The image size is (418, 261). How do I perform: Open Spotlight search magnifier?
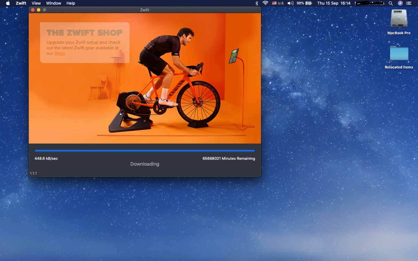click(x=390, y=3)
